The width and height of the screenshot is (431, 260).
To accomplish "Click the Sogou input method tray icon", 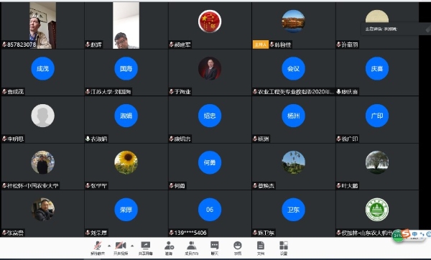I will click(x=405, y=233).
